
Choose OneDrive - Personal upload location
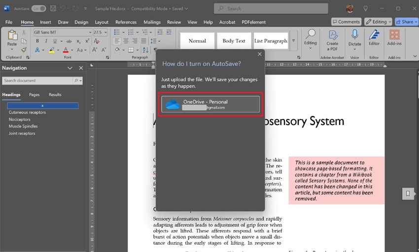coord(210,104)
